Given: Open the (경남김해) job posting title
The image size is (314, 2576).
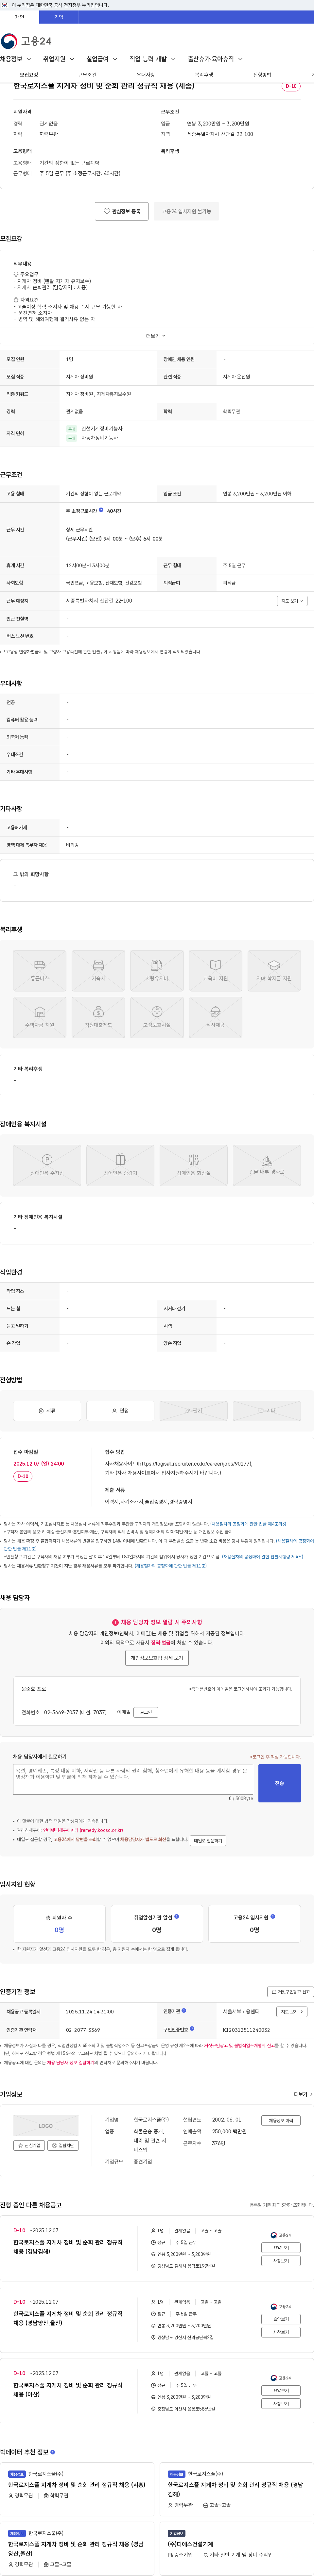Looking at the screenshot, I should point(68,2247).
